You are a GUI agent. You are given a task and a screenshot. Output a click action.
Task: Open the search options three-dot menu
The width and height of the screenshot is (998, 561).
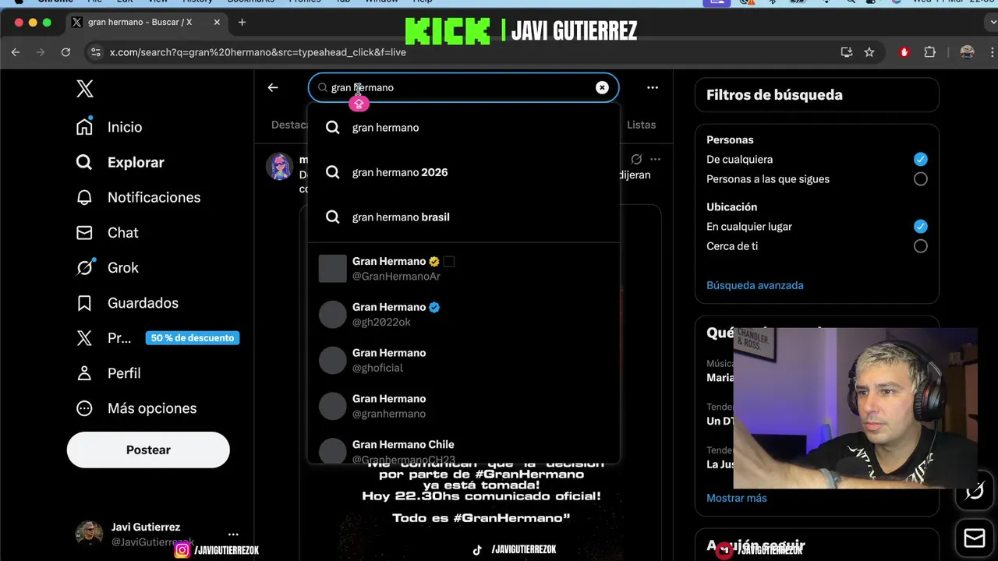[653, 87]
